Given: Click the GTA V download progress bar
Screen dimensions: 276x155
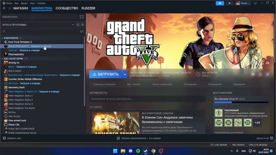Looking at the screenshot, I should click(144, 78).
